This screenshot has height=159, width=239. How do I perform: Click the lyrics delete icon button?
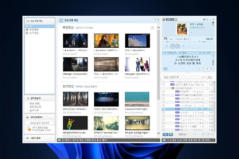211,69
